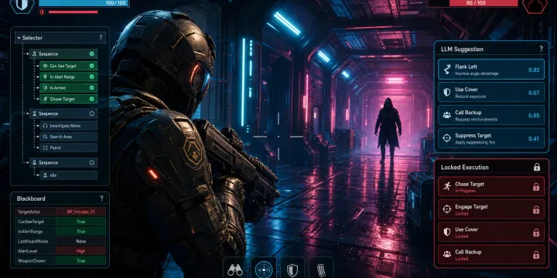Toggle the Can See Target check mark
Viewport: 557px width, 278px height.
pyautogui.click(x=91, y=66)
